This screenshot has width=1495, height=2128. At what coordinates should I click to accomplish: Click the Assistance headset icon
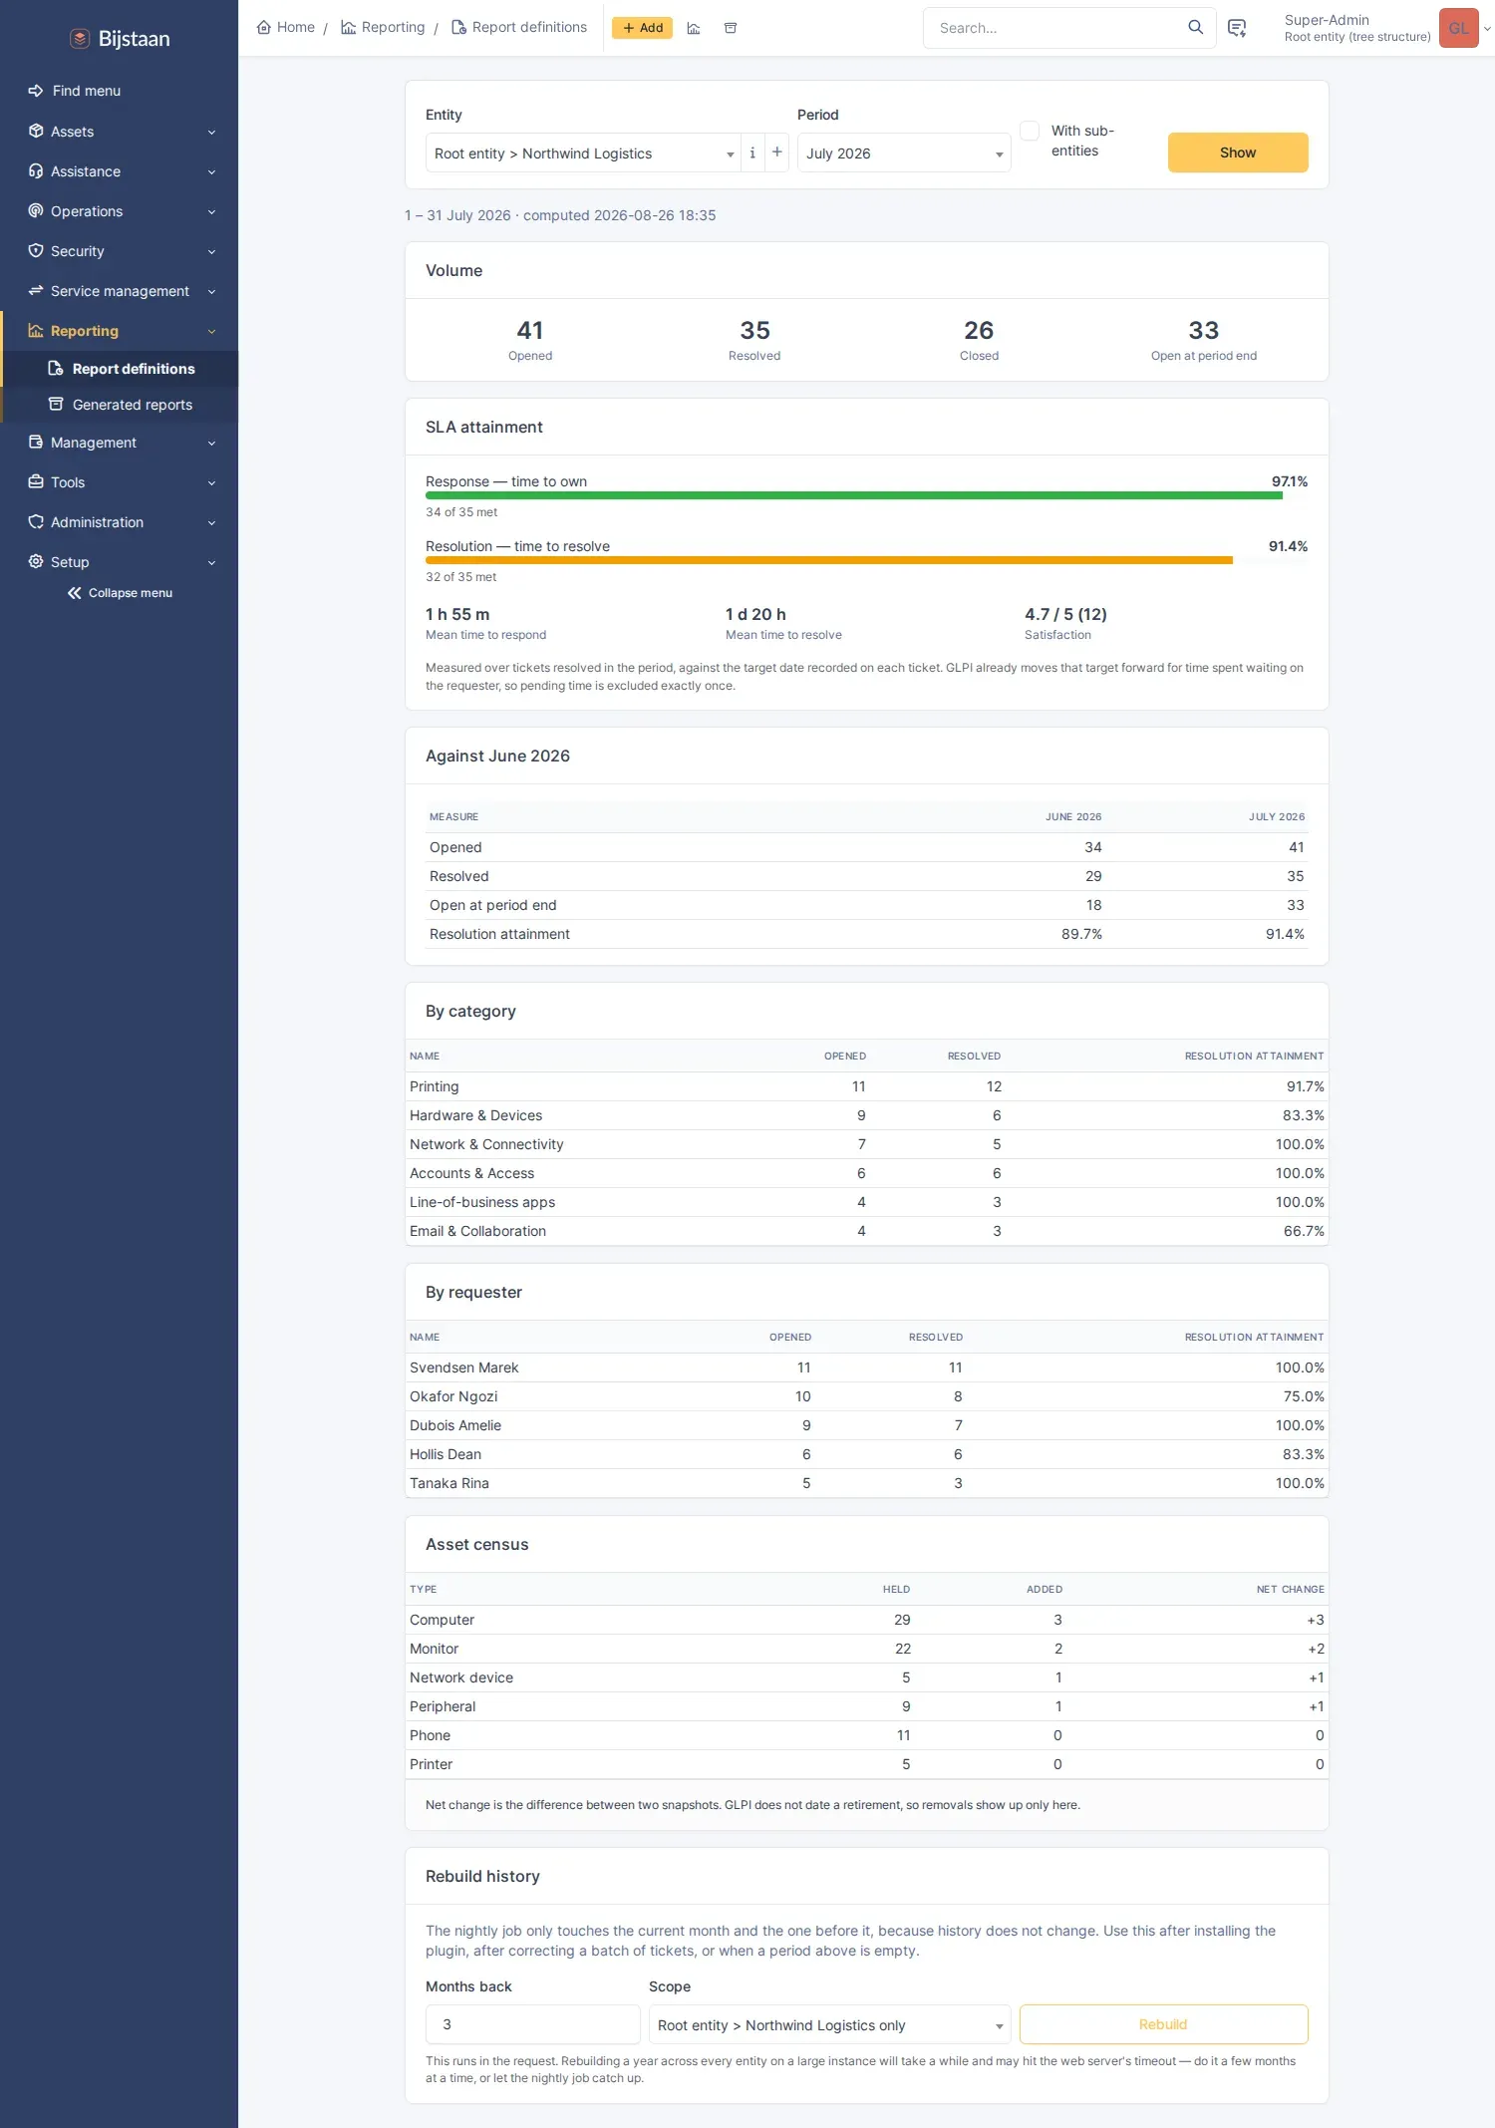coord(36,170)
